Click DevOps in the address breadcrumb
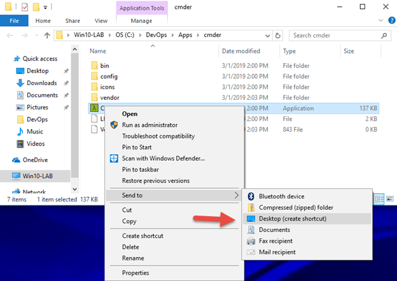This screenshot has height=281, width=397. (x=157, y=35)
